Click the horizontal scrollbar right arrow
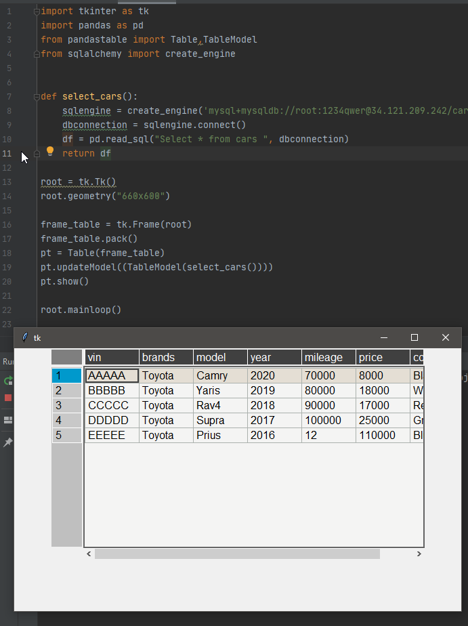 point(419,554)
